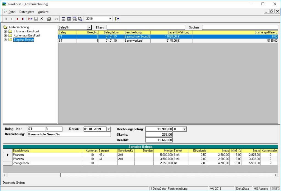
Task: Toggle the combined table and form view icon
Action: point(75,19)
